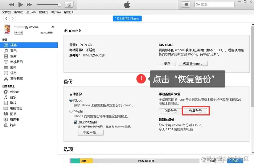254x167 pixels.
Task: Open the 帐户(A) menu
Action: click(x=56, y=12)
